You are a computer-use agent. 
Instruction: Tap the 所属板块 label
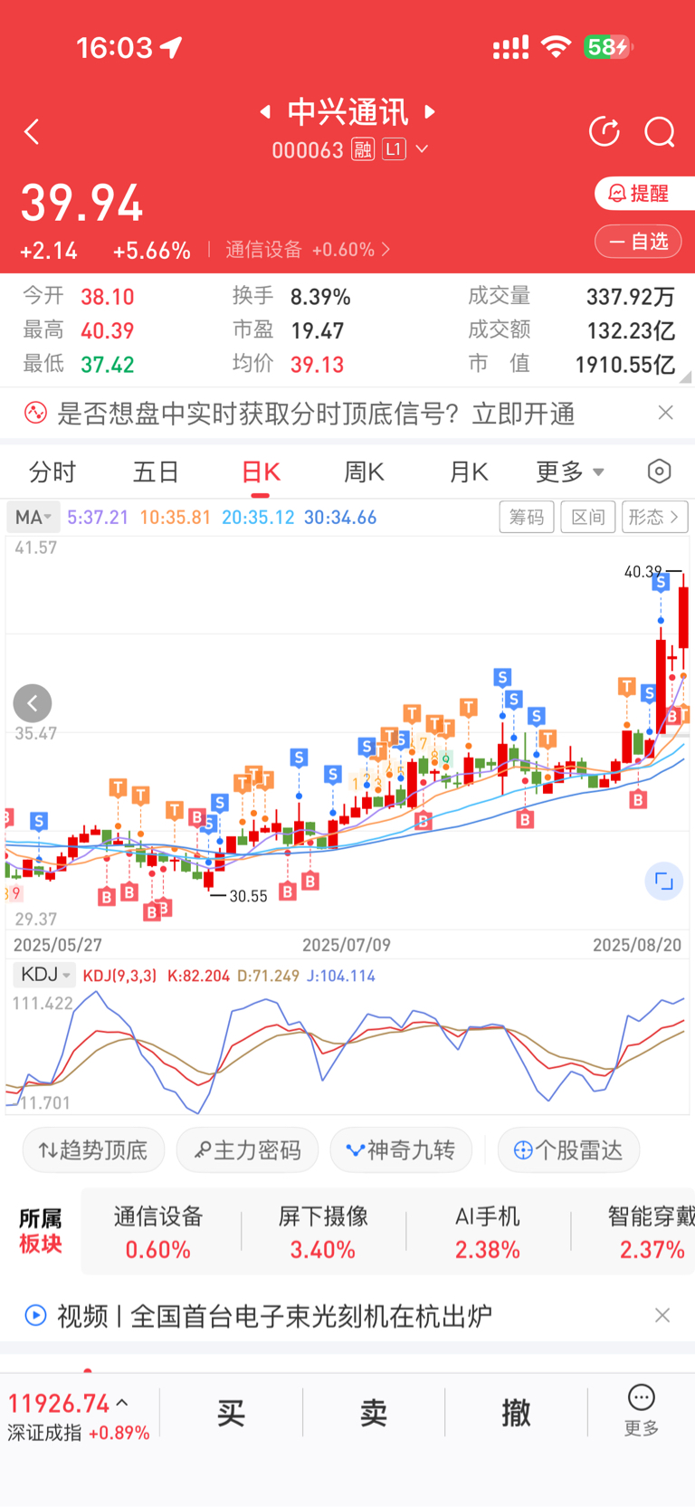(41, 1232)
